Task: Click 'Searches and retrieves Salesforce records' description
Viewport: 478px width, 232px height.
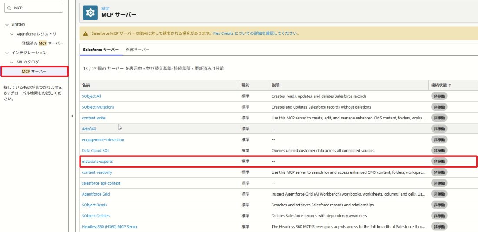Action: click(x=322, y=205)
